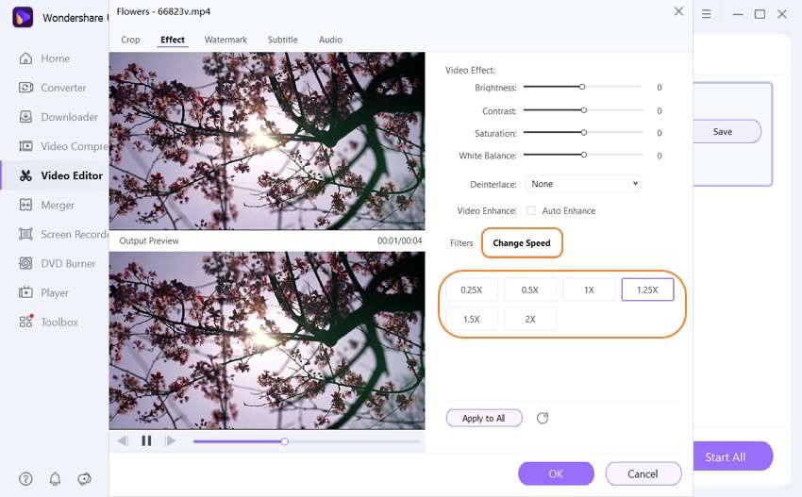Click the playback progress seek bar handle

(x=284, y=441)
